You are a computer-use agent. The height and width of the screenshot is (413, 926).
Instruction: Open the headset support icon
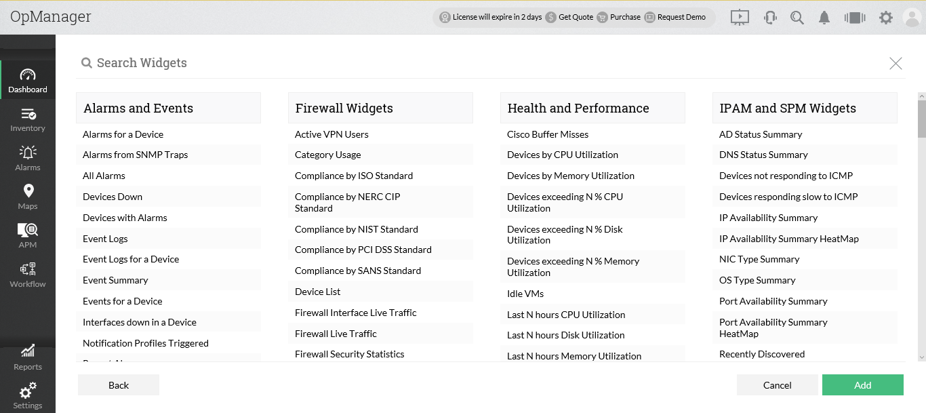click(770, 18)
